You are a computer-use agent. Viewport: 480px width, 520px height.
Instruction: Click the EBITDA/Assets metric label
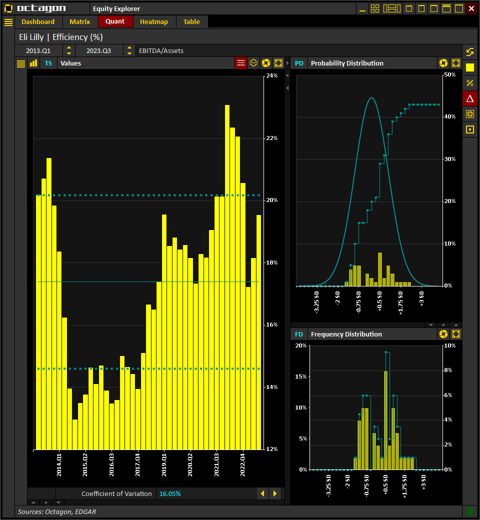(161, 50)
